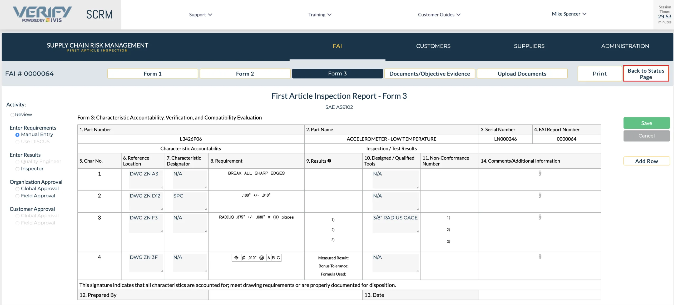Edit Qualified Tools N/A field in row 1
The width and height of the screenshot is (674, 305).
click(x=396, y=179)
